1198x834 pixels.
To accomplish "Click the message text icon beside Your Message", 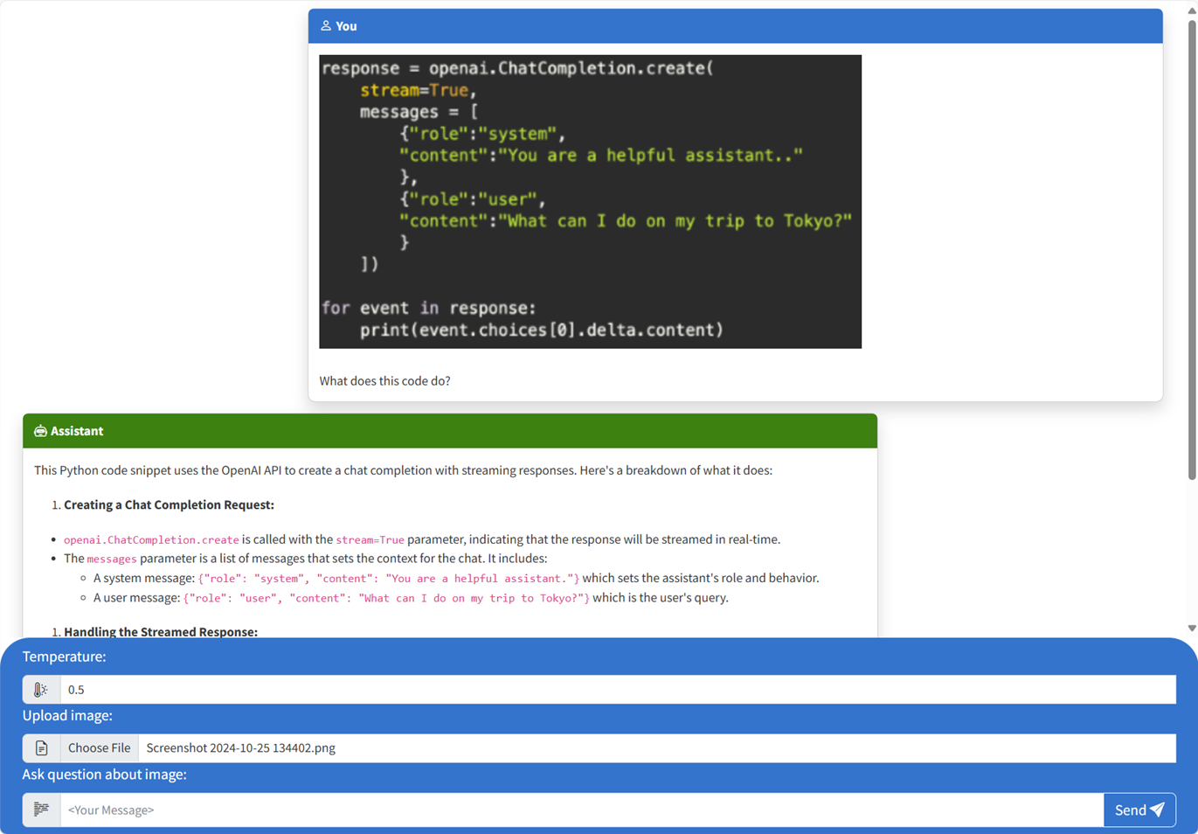I will coord(41,810).
